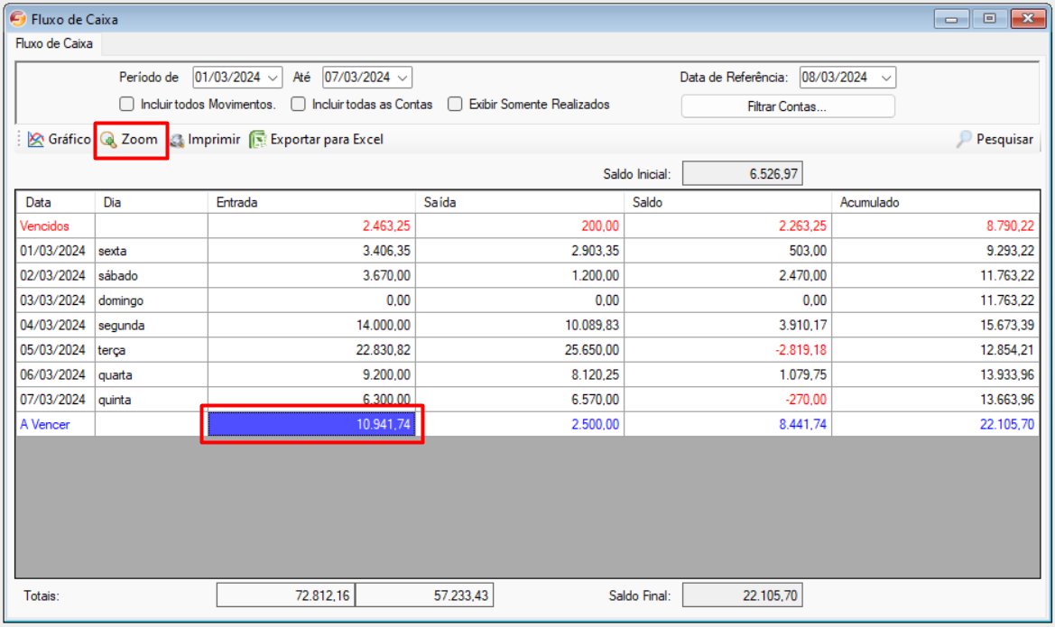
Task: Click the 07/03/2024 date cell
Action: 55,401
